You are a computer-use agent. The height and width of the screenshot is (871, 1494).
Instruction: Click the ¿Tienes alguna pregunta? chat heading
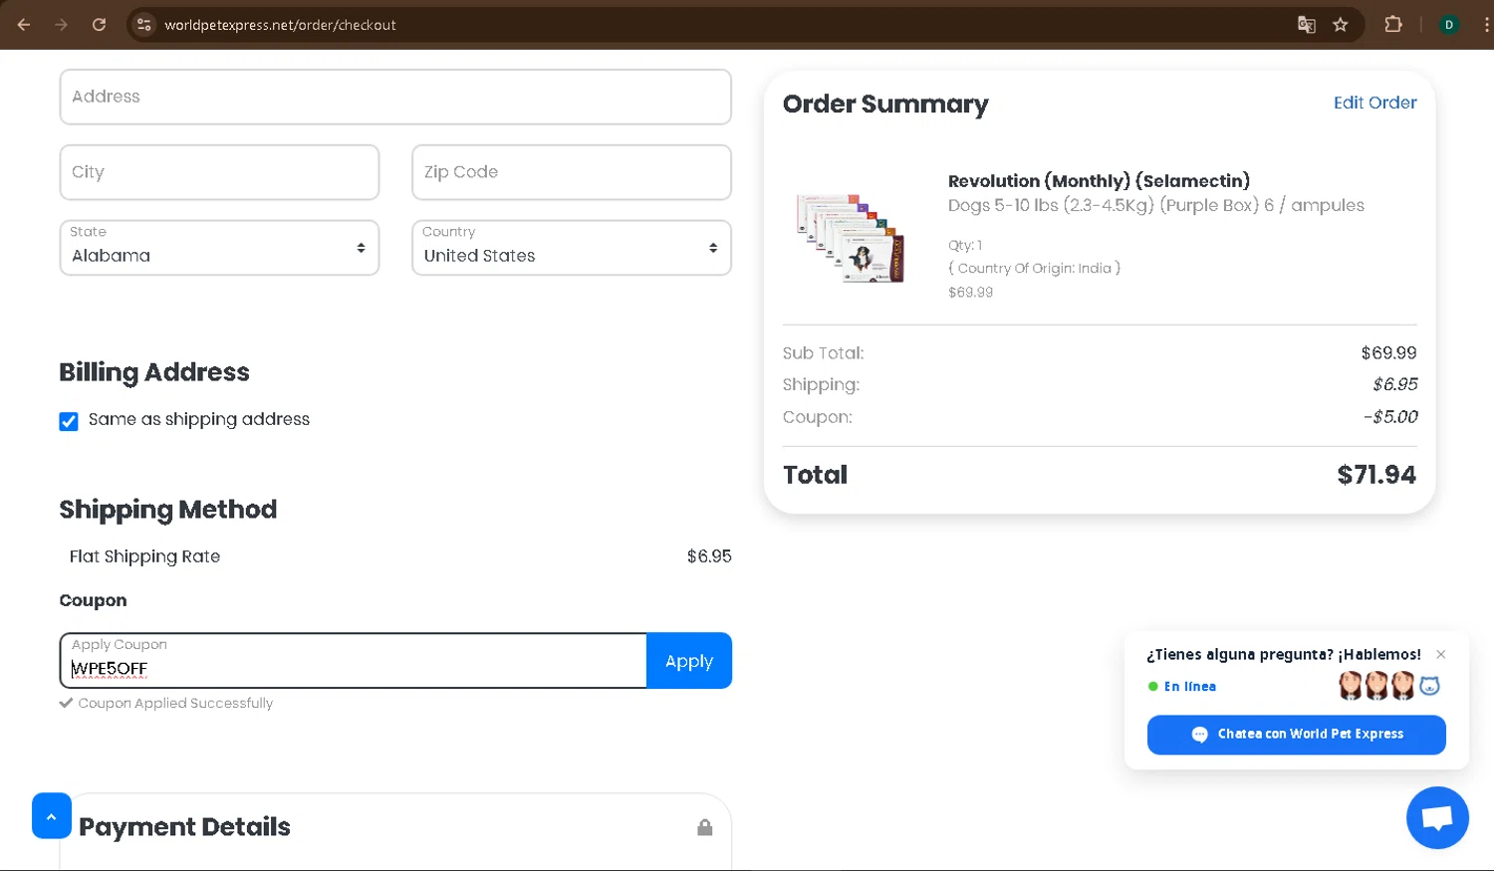1283,654
